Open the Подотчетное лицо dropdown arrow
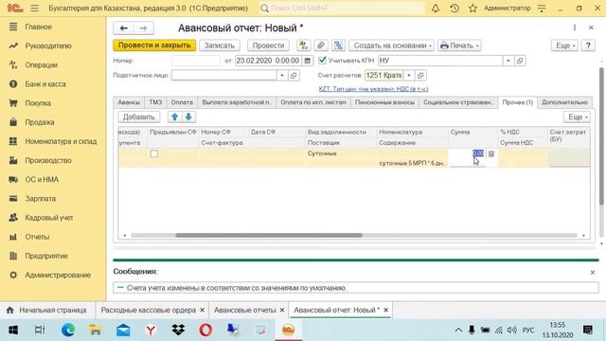 tap(282, 76)
